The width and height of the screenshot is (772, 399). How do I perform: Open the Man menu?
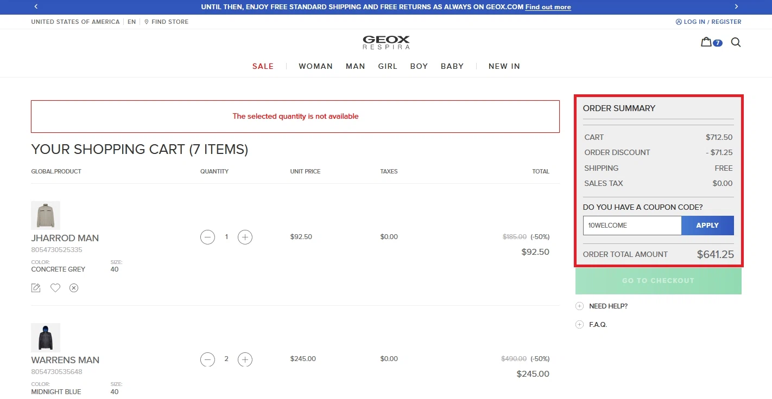pyautogui.click(x=356, y=66)
